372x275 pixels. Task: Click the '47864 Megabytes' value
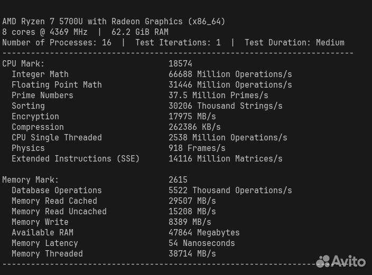coord(204,233)
